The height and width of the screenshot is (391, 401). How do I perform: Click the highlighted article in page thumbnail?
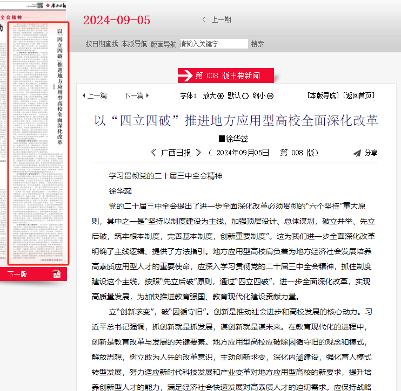(x=38, y=143)
